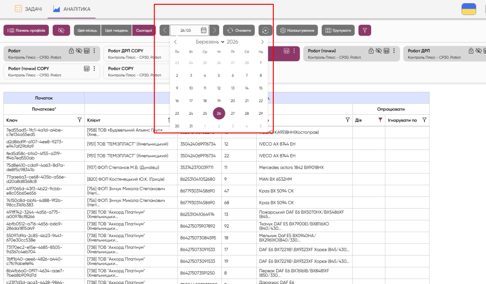Toggle visibility eye on Робот (точки) card
Viewport: 486px width, 284px height.
click(x=379, y=51)
